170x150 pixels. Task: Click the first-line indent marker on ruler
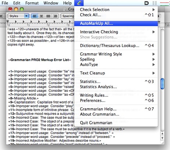(x=8, y=21)
